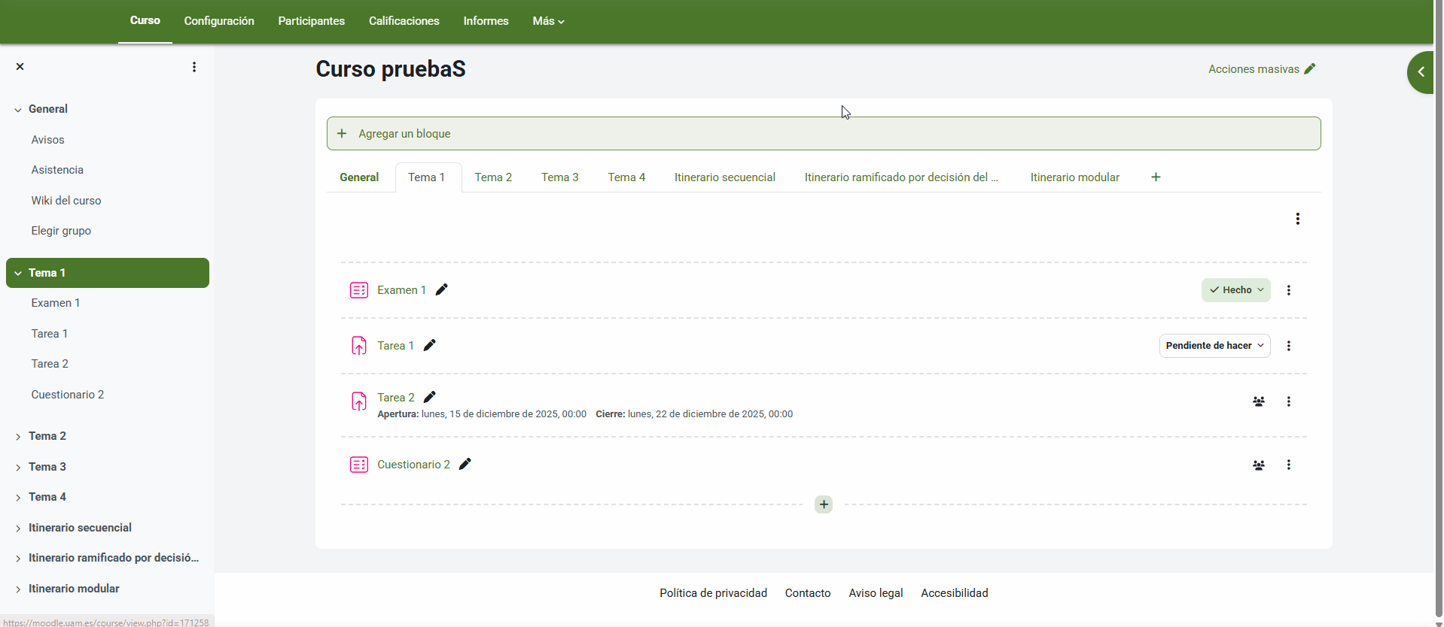Screen dimensions: 1444x627
Task: Open the Tarea 1 activity link
Action: (x=395, y=346)
